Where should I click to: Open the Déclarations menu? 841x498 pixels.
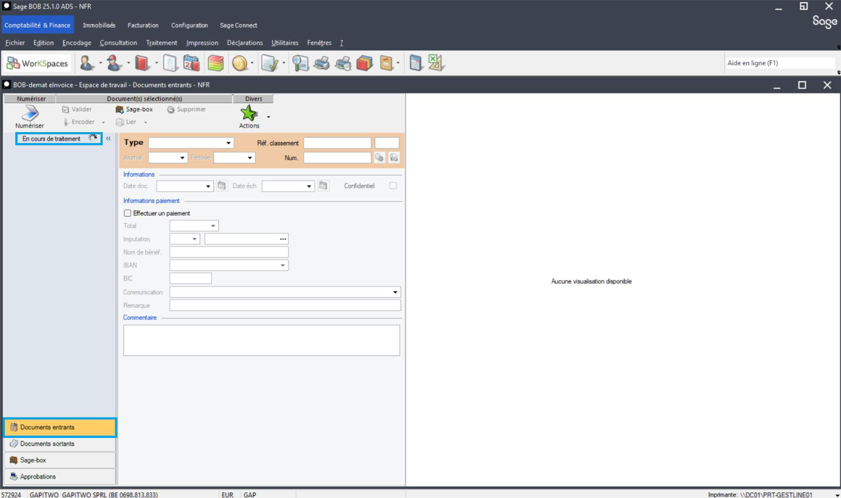click(x=244, y=43)
